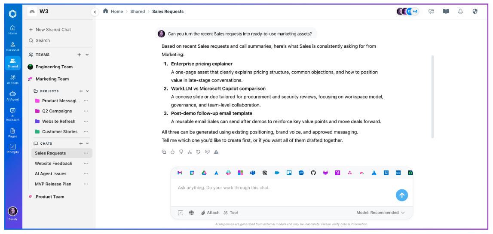Click the Home breadcrumb link
This screenshot has width=493, height=234.
[x=116, y=12]
